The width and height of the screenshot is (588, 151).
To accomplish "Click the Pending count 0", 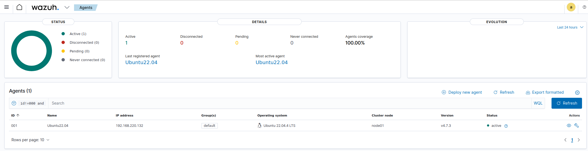I will coord(237,43).
